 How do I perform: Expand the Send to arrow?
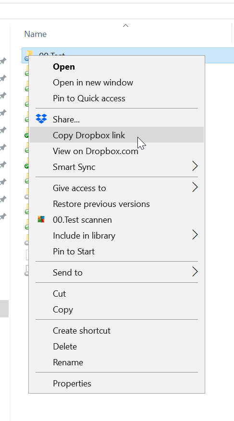[195, 272]
